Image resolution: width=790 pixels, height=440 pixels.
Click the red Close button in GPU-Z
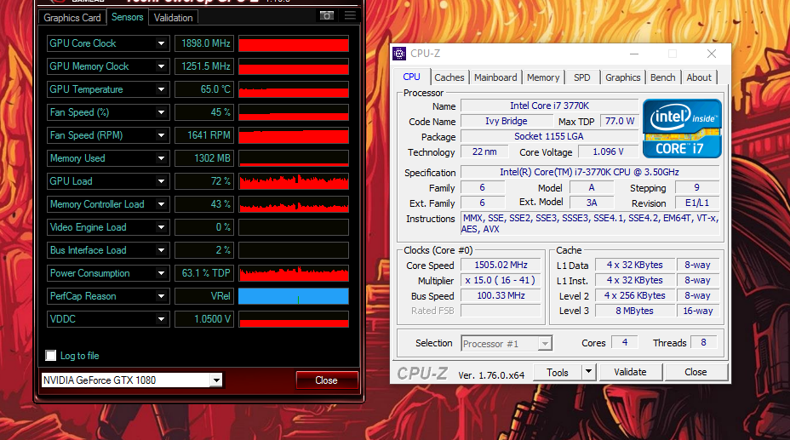coord(327,380)
